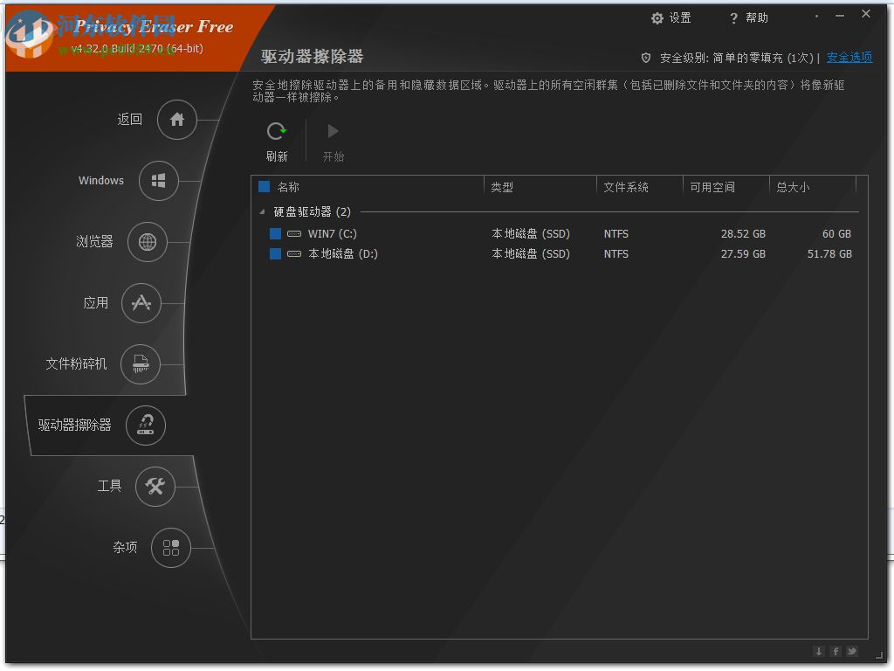Click the home icon next to 返回
Image resolution: width=894 pixels, height=671 pixels.
tap(176, 120)
